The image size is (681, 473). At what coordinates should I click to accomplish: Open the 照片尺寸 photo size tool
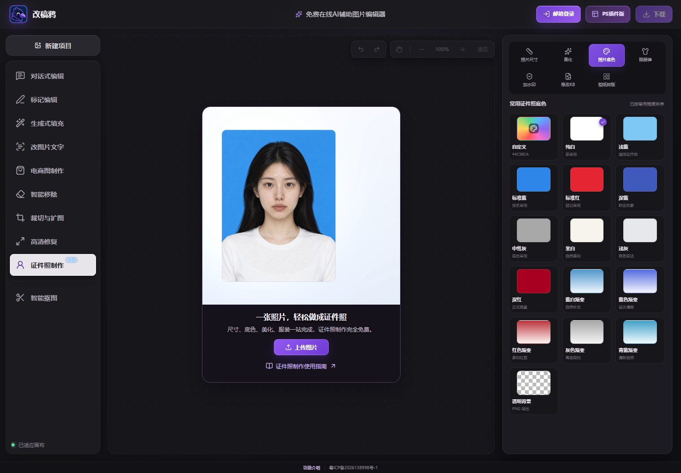pos(529,55)
